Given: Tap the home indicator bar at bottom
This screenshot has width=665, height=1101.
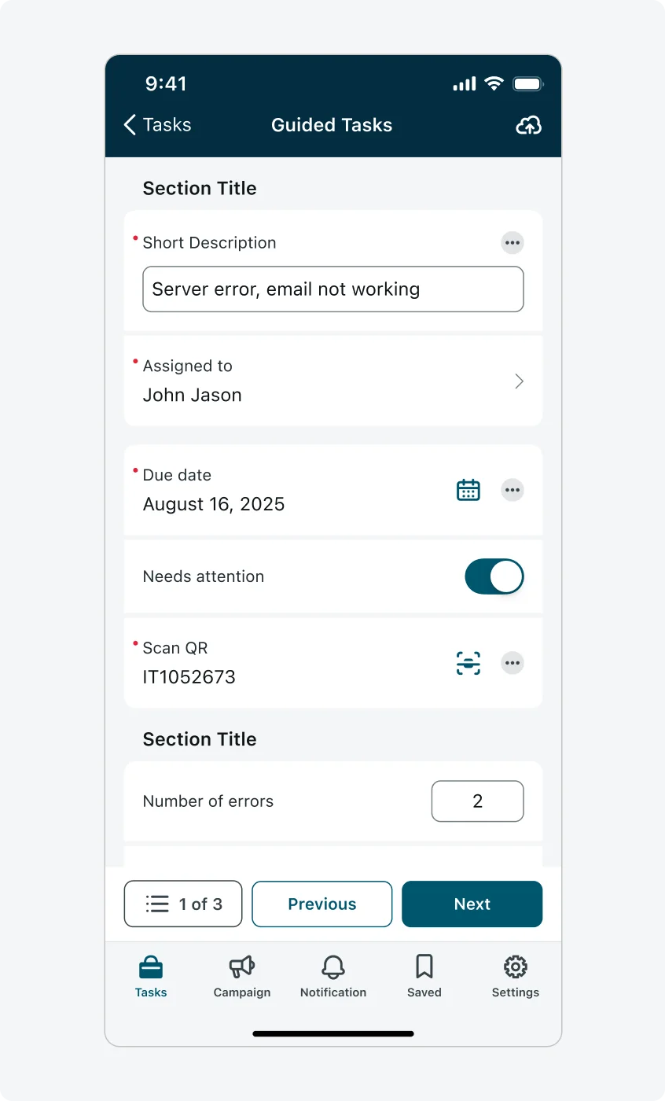Looking at the screenshot, I should pos(332,1033).
